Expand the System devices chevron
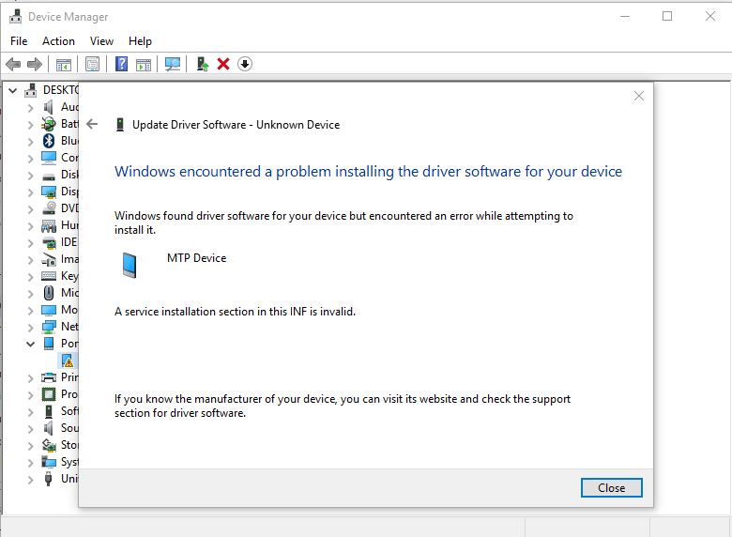The width and height of the screenshot is (732, 537). [30, 462]
